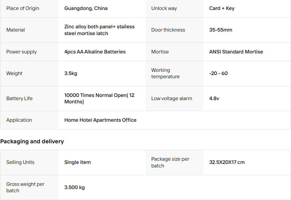Click the 'Power supply' label
The image size is (291, 200).
pyautogui.click(x=22, y=52)
